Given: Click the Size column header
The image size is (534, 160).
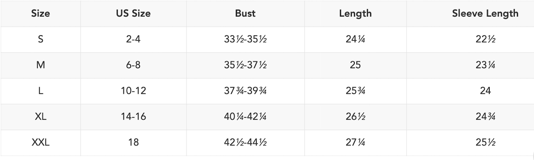Looking at the screenshot, I should (40, 13).
